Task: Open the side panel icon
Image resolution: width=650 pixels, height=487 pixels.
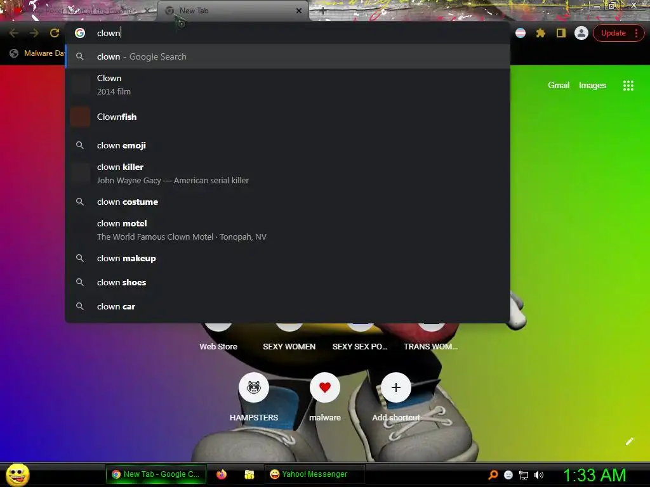Action: click(x=561, y=33)
